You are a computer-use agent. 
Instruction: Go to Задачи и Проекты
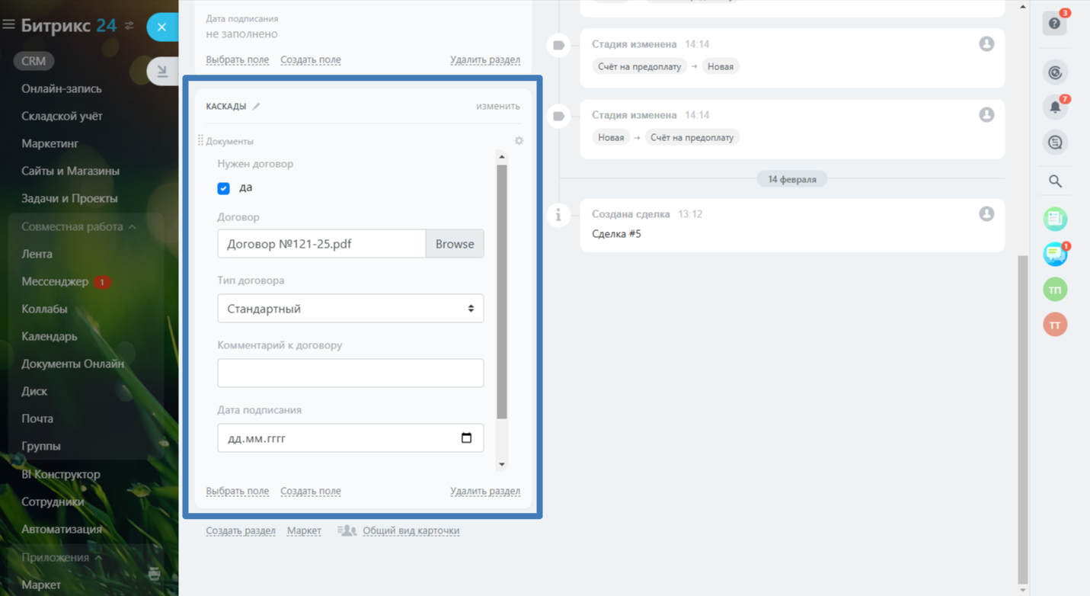(69, 198)
